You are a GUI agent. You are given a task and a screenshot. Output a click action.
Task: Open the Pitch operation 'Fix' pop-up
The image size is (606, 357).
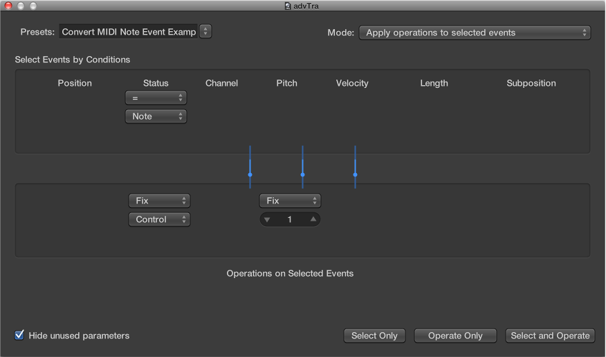(x=290, y=201)
